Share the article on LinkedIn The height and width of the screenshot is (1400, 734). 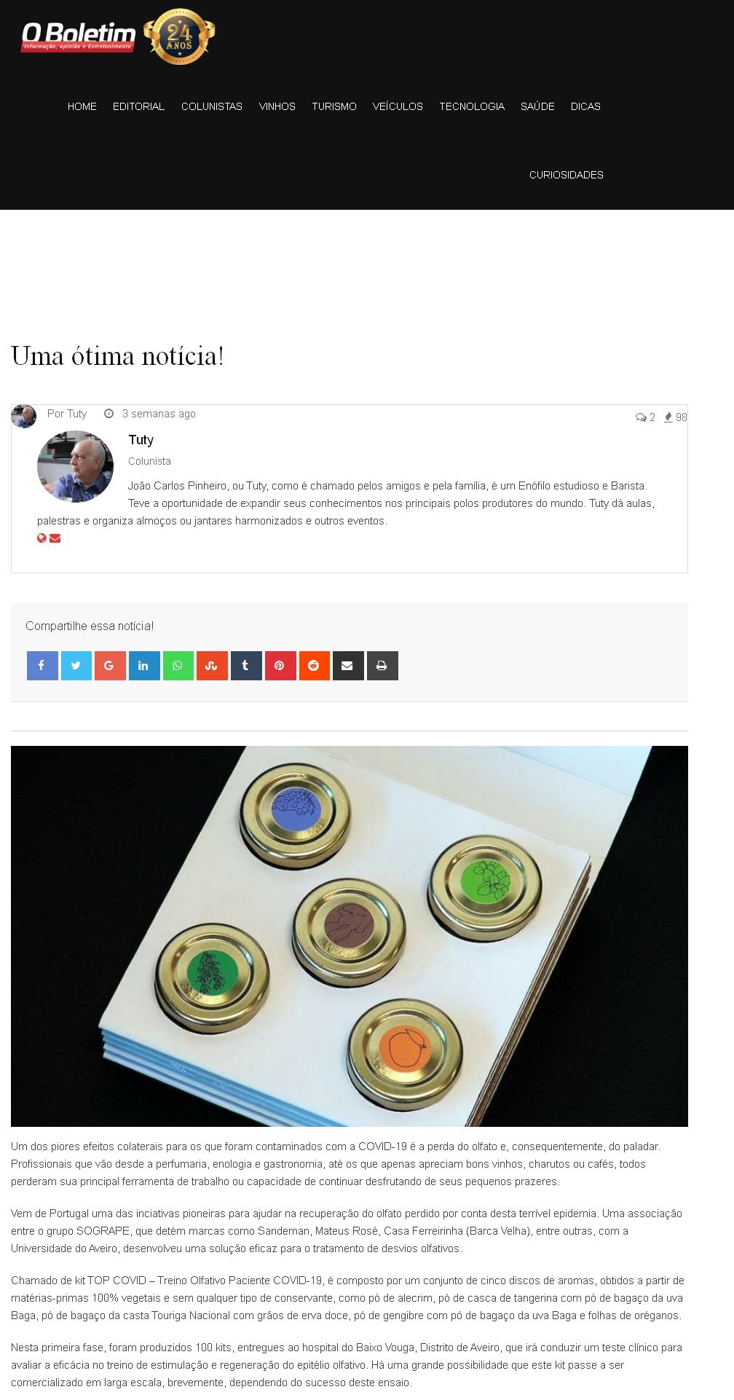click(144, 666)
